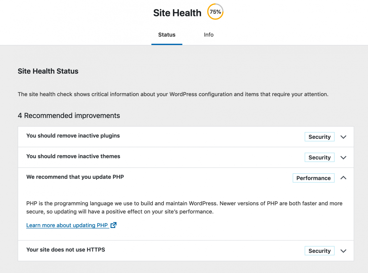Click the 75% site health progress circle
368x273 pixels.
215,12
